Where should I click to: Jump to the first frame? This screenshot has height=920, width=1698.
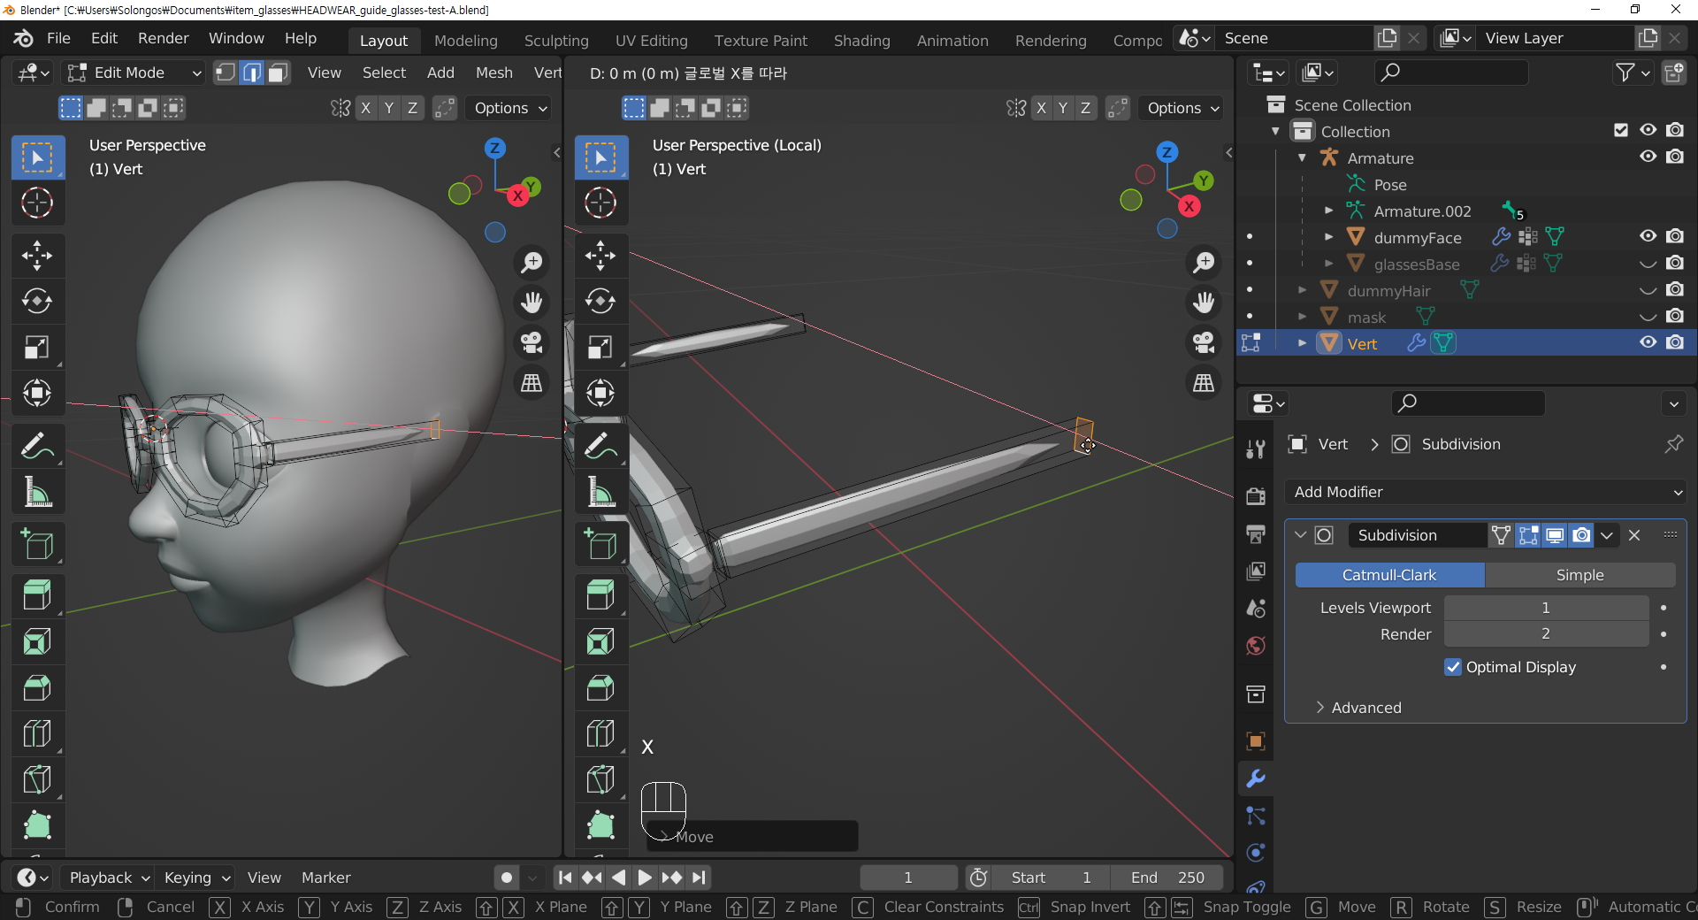click(564, 878)
